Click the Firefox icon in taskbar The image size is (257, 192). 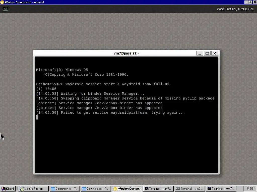pyautogui.click(x=22, y=189)
